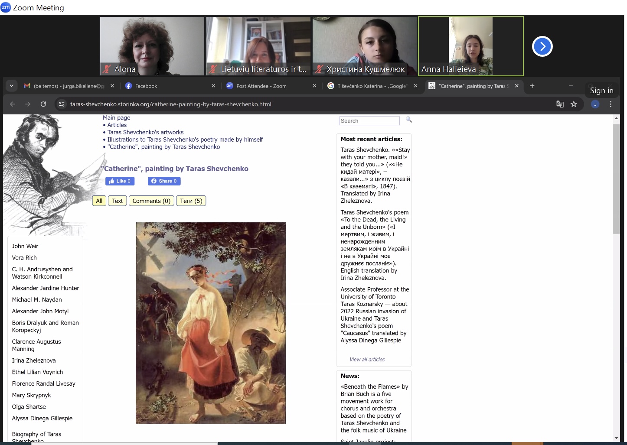627x445 pixels.
Task: Click the Chrome profile avatar J
Action: (x=595, y=104)
